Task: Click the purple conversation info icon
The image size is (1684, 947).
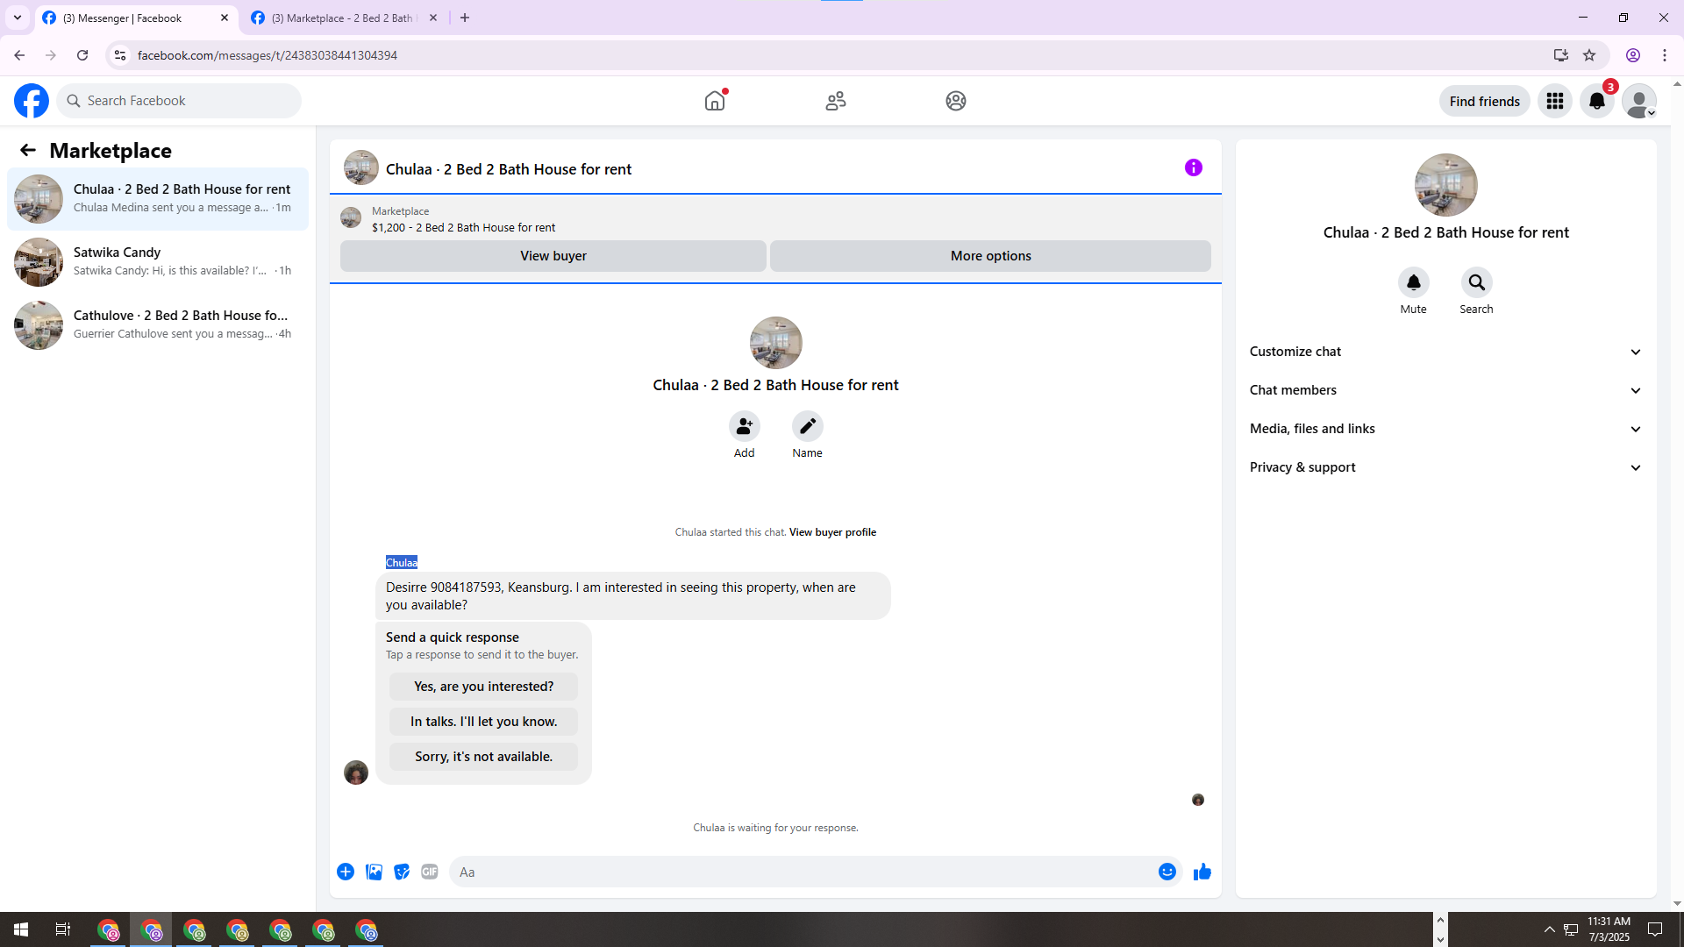Action: tap(1193, 167)
